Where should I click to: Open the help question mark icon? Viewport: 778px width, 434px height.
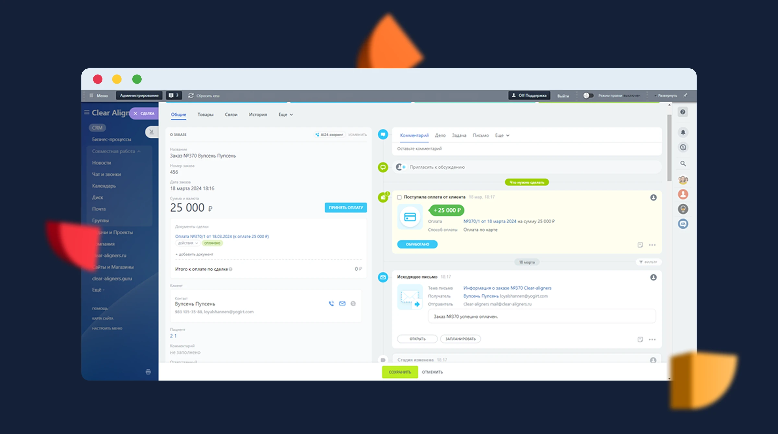click(x=683, y=112)
